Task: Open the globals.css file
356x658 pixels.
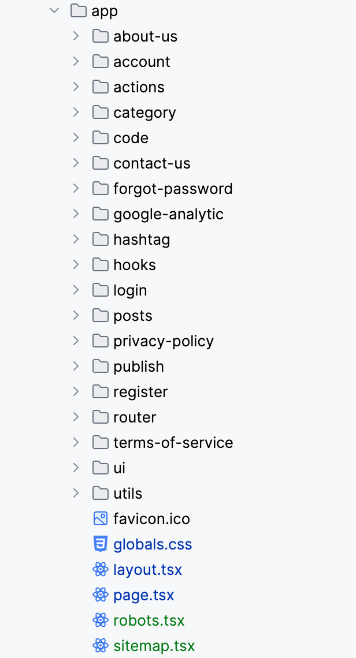Action: pos(153,544)
